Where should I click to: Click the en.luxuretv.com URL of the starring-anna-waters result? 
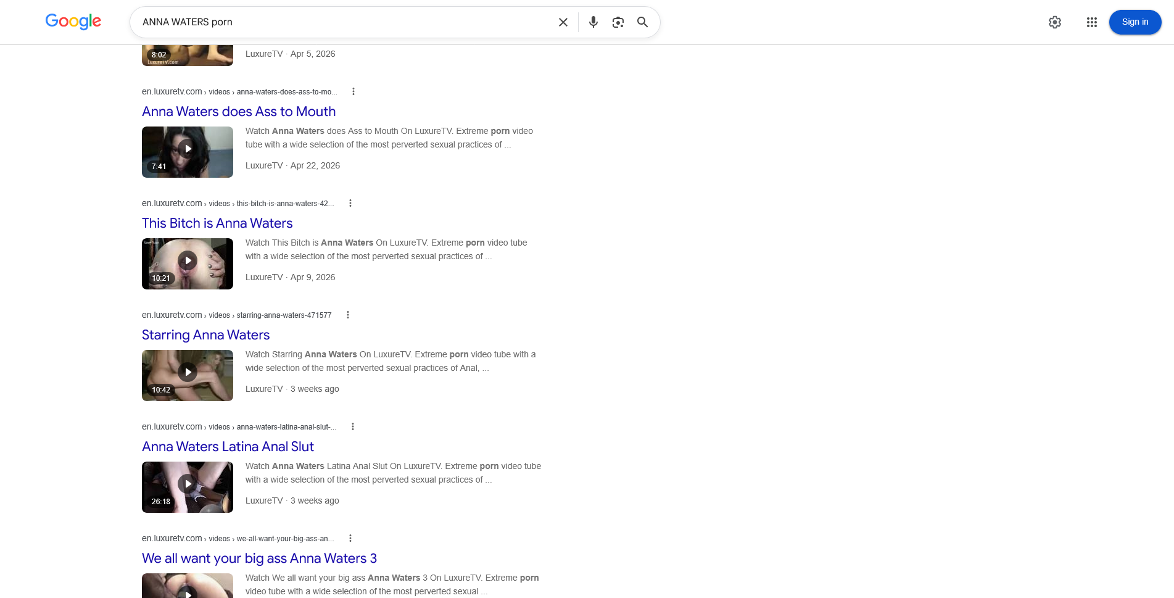click(237, 315)
